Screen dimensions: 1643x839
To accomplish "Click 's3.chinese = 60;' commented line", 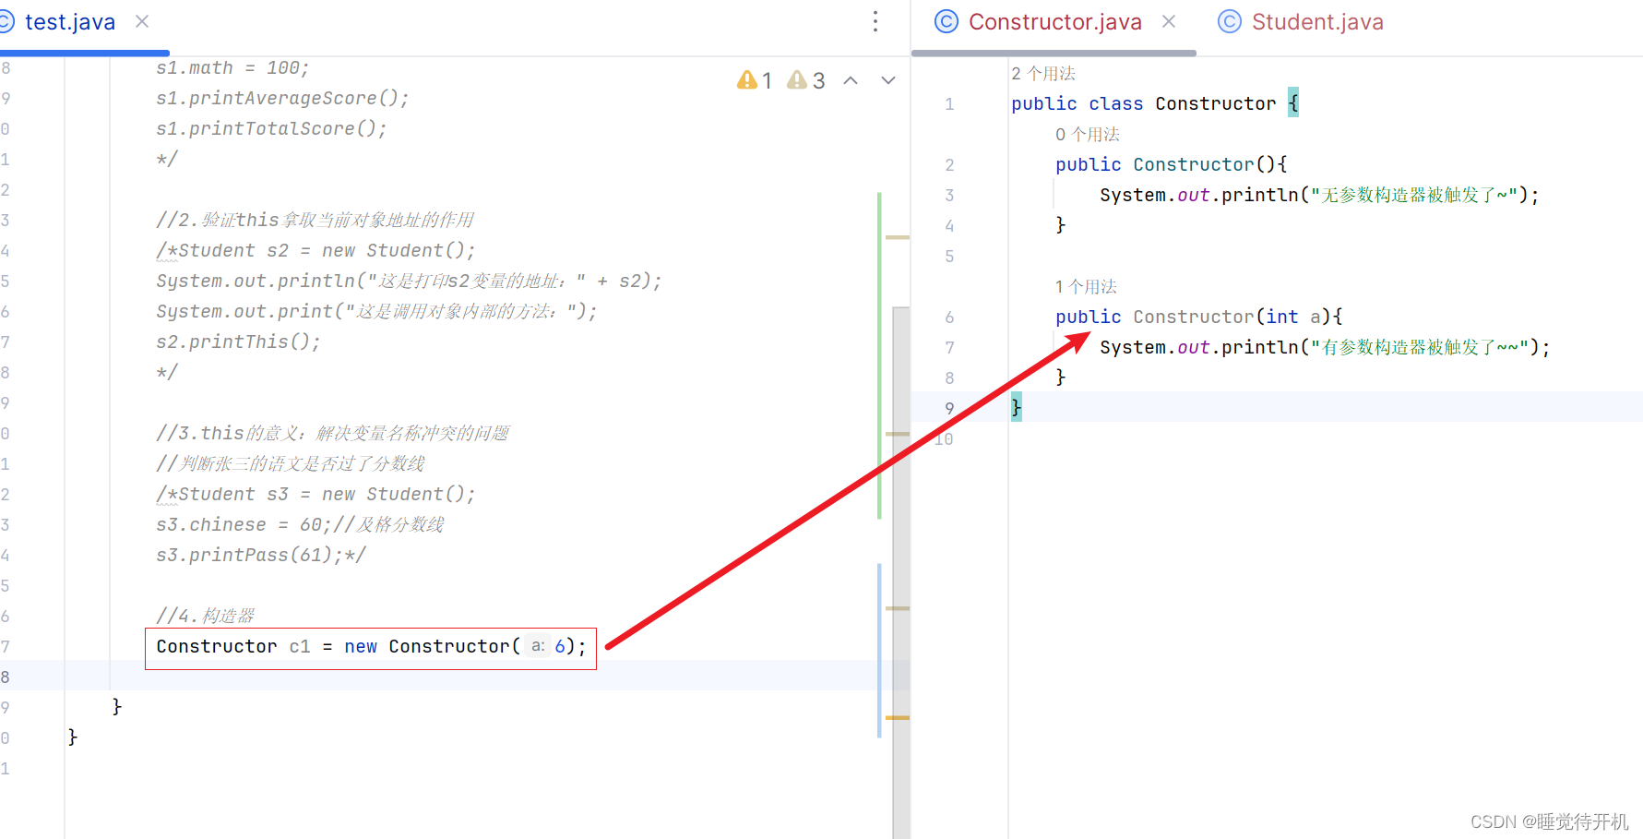I will tap(300, 524).
